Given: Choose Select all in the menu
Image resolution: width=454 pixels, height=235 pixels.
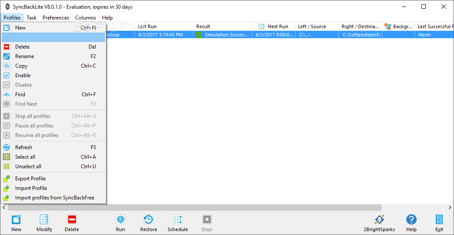Looking at the screenshot, I should coord(53,157).
